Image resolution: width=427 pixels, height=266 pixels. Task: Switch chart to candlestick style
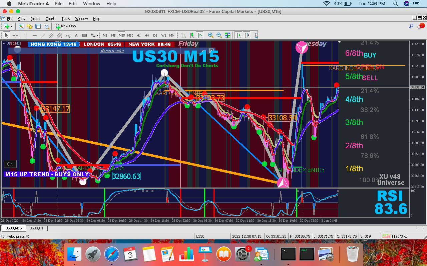coord(191,35)
